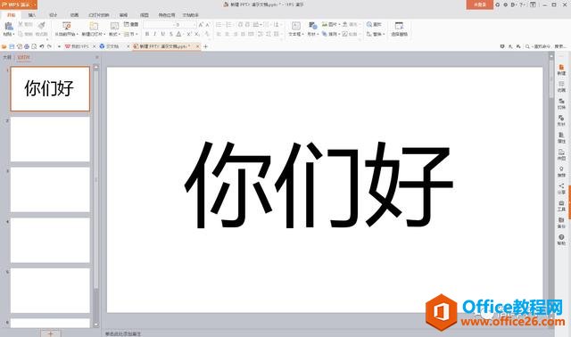The image size is (571, 337).
Task: Toggle Italic formatting
Action: (x=154, y=34)
